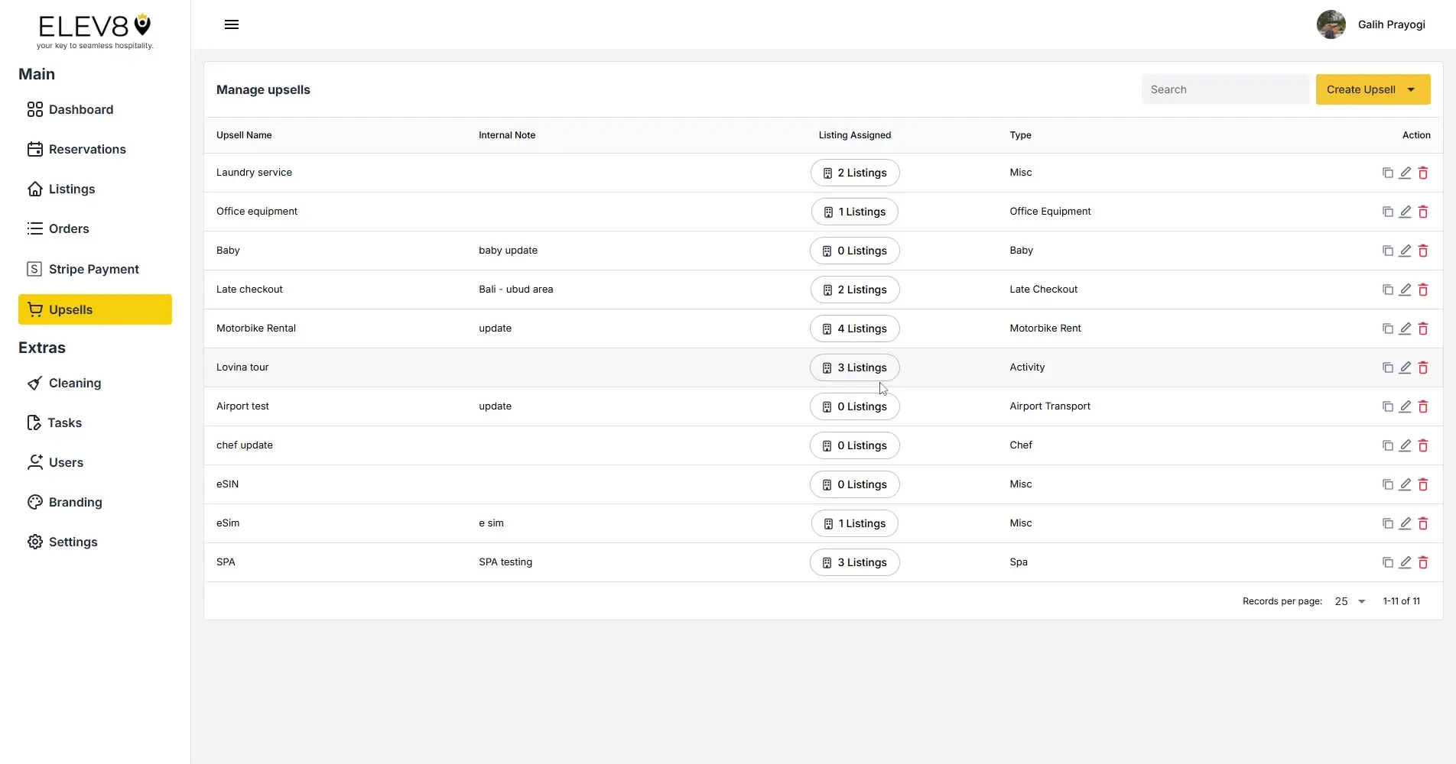The image size is (1456, 764).
Task: Duplicate the SPA upsell with copy icon
Action: click(x=1387, y=562)
